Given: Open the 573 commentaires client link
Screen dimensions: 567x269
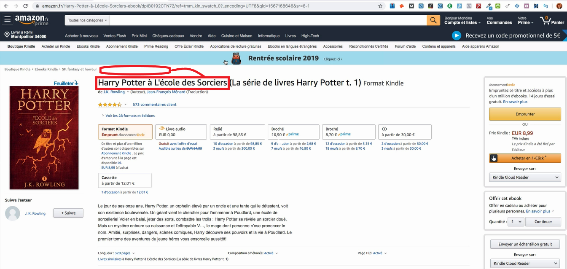Looking at the screenshot, I should click(x=154, y=104).
